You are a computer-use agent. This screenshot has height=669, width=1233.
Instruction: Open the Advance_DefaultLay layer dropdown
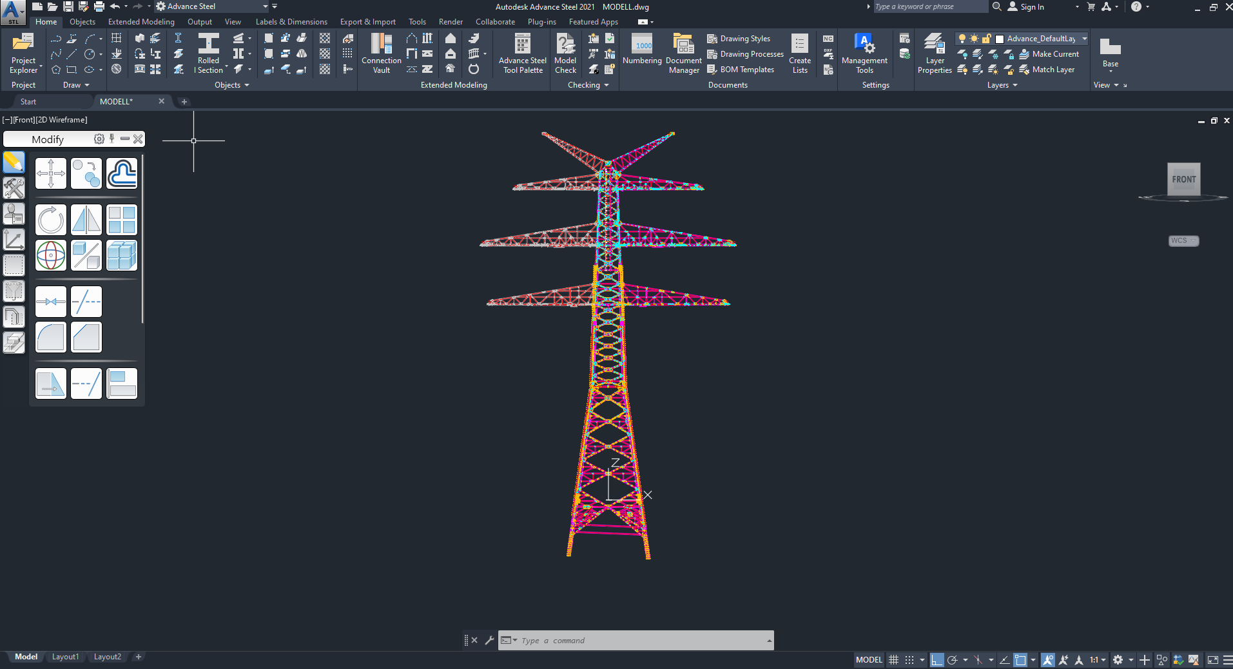(1085, 39)
